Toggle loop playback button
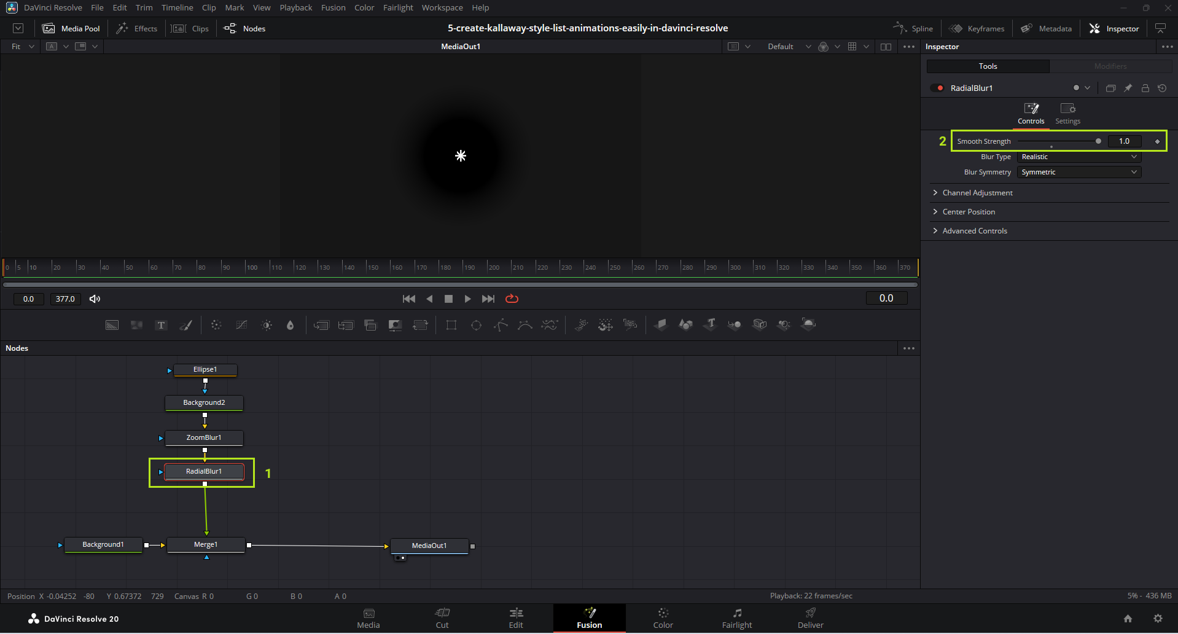1178x634 pixels. (512, 299)
